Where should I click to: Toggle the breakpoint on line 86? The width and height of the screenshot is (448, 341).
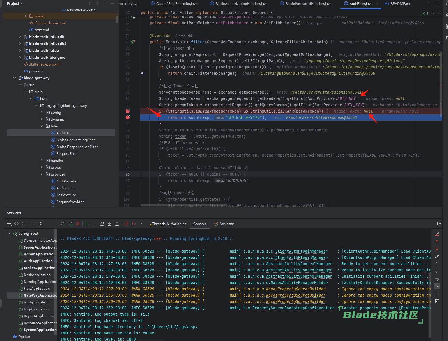coord(128,111)
